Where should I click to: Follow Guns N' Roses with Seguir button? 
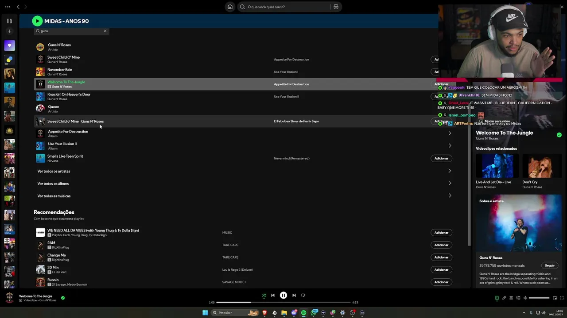[x=550, y=265]
